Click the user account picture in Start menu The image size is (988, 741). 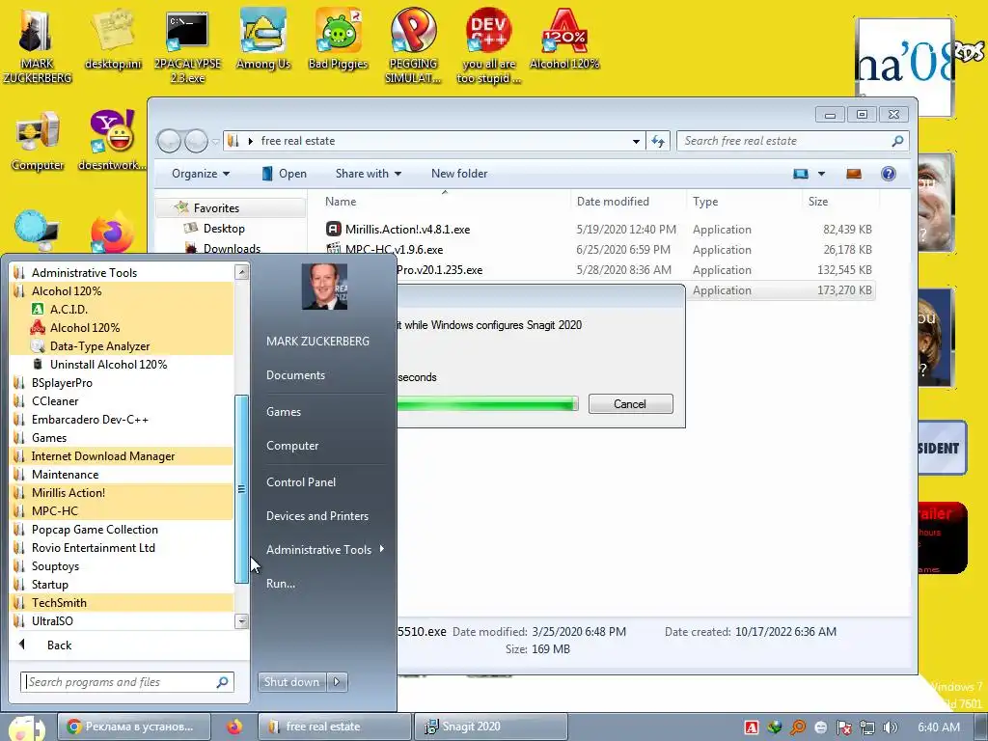[x=324, y=287]
